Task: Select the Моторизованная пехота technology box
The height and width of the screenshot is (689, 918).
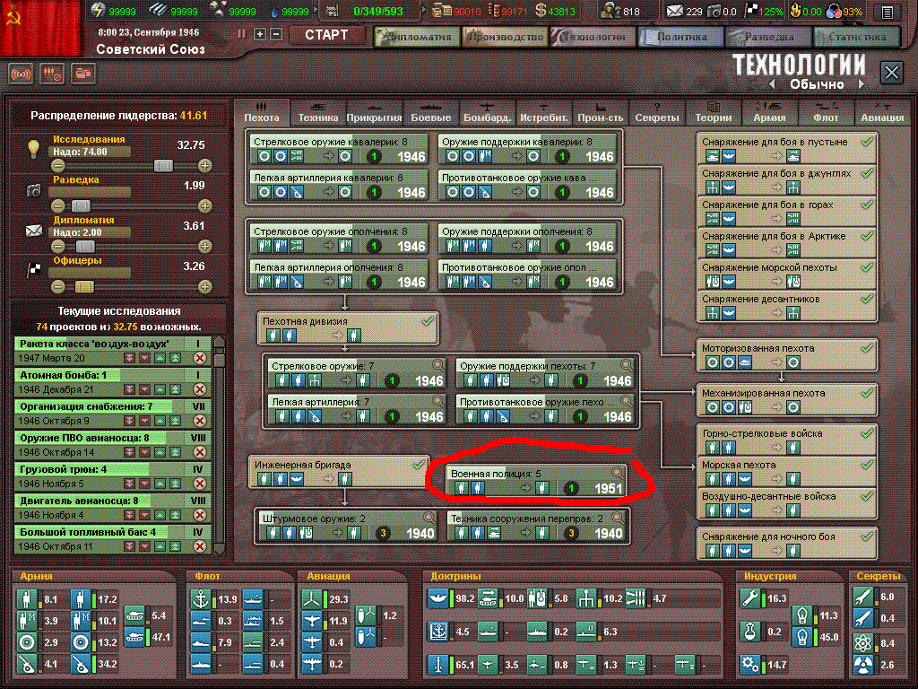Action: [x=784, y=353]
